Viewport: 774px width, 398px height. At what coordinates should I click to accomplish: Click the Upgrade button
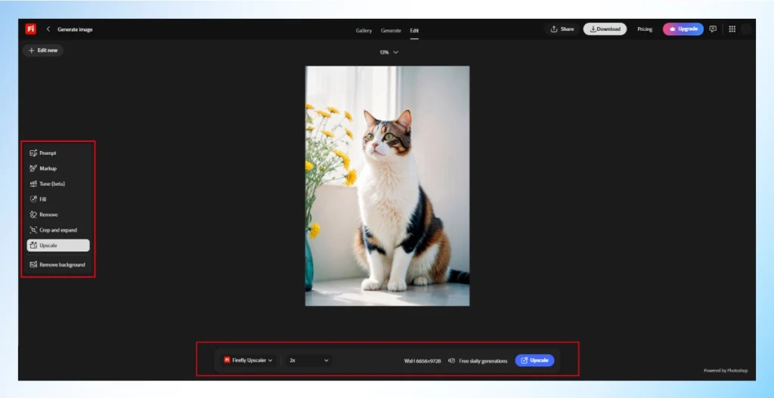683,29
